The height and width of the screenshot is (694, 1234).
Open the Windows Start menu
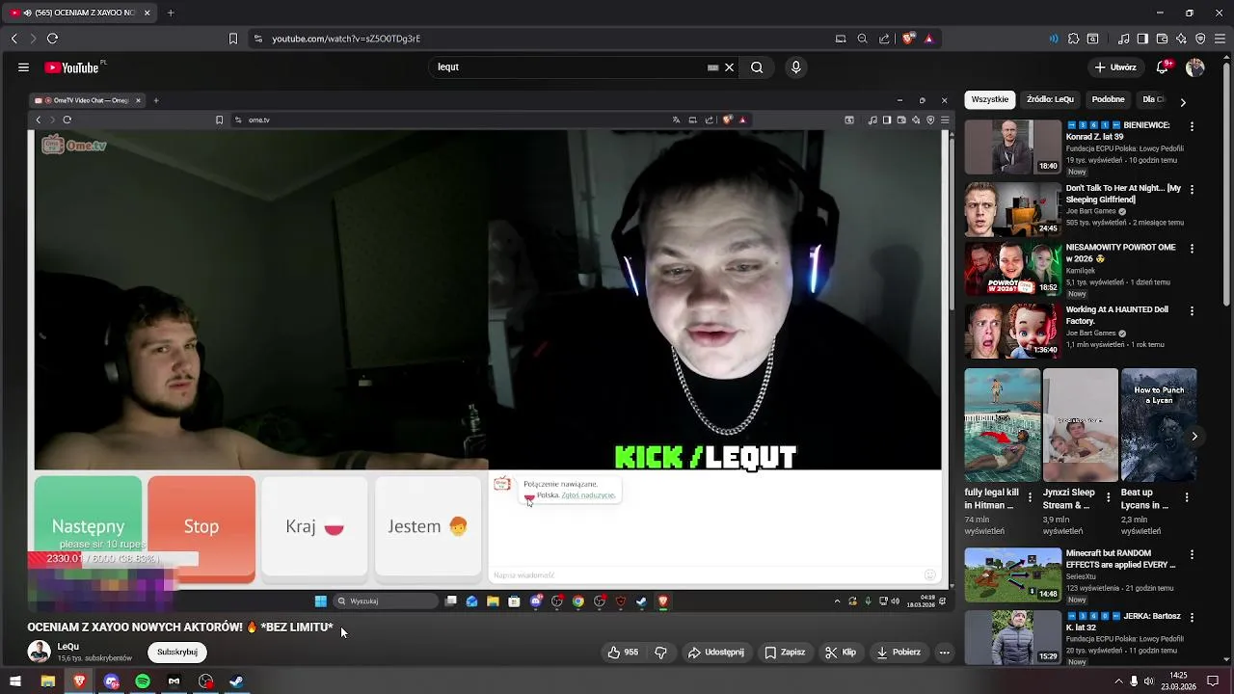[x=15, y=681]
